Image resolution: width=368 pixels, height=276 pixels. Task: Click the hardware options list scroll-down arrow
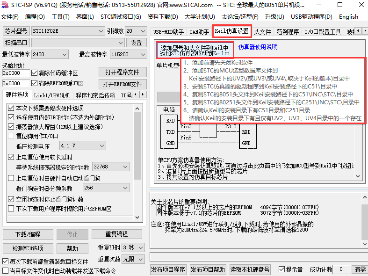tap(137, 218)
